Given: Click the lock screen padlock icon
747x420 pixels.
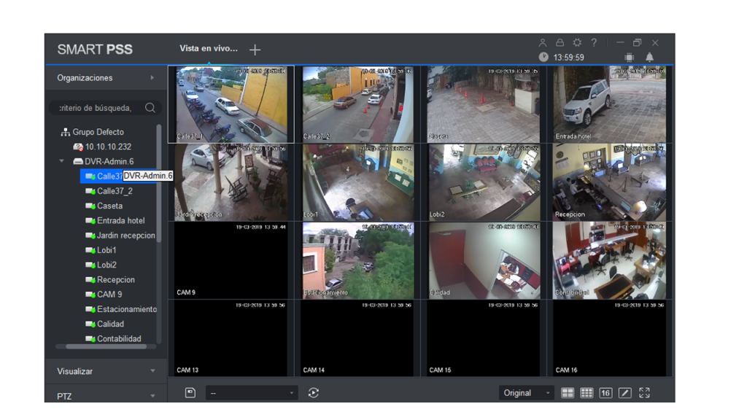Looking at the screenshot, I should (x=560, y=43).
